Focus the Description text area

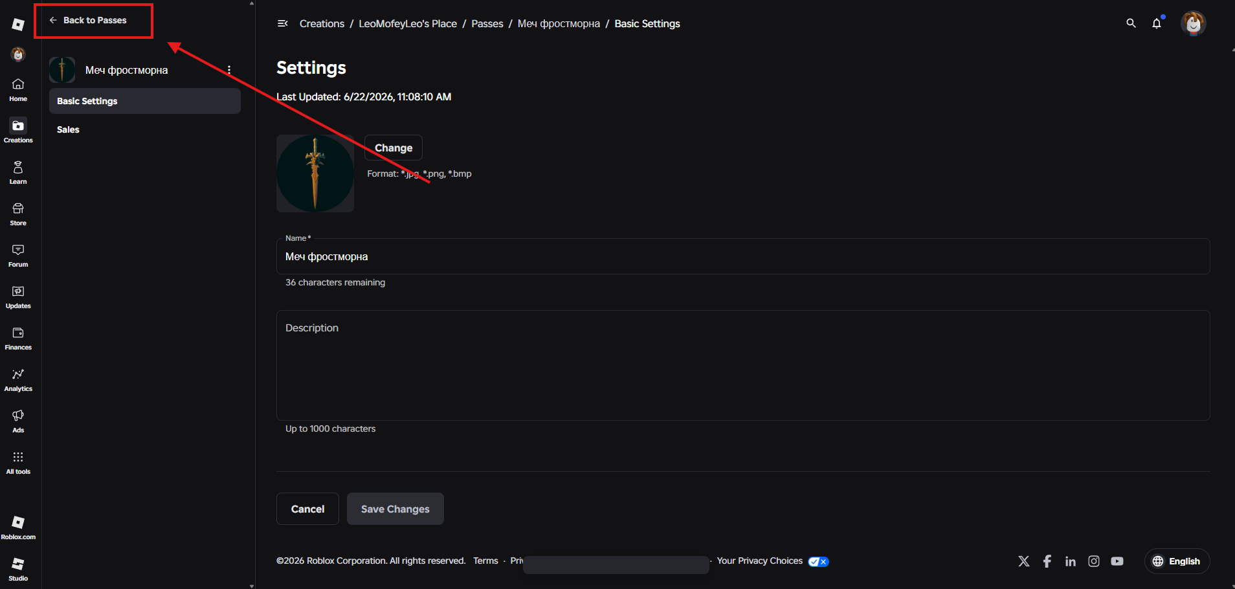click(x=743, y=366)
